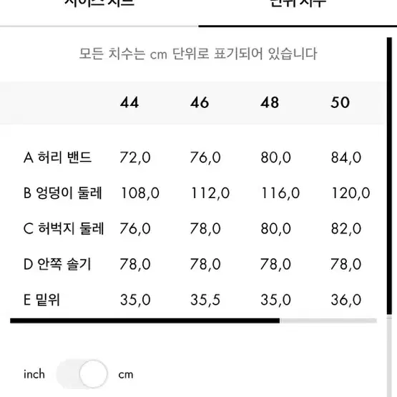Select the inch unit label
397x397 pixels.
(x=34, y=374)
